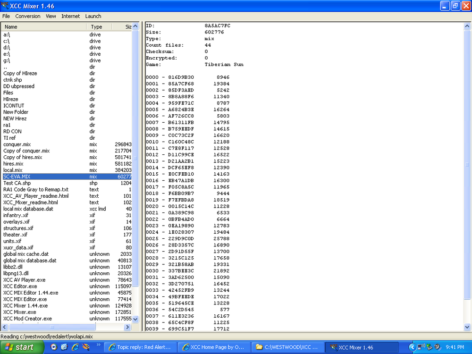Click the 9:41 PM system clock

point(455,347)
